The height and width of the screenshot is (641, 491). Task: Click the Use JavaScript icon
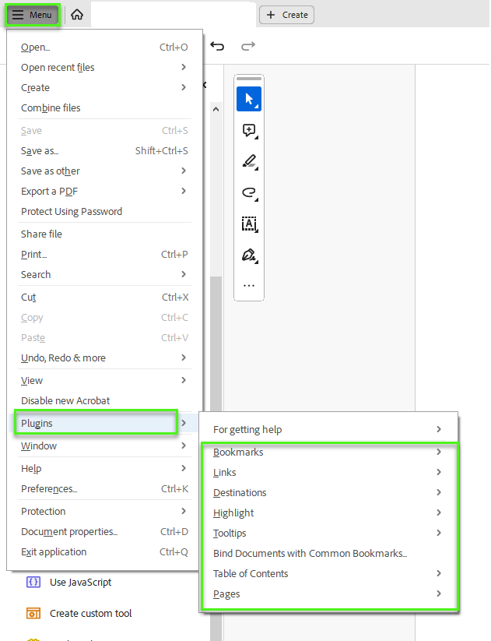click(32, 582)
